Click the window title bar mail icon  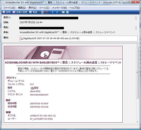coord(3,2)
